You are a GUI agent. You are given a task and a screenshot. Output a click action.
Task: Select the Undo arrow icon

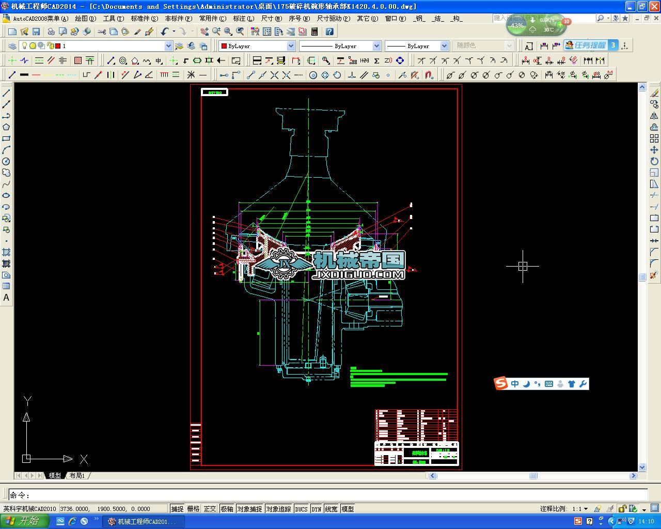click(165, 32)
